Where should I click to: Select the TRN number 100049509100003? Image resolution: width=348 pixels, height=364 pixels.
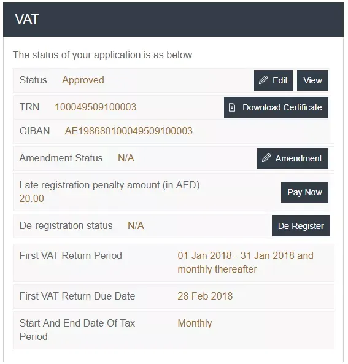(x=95, y=107)
